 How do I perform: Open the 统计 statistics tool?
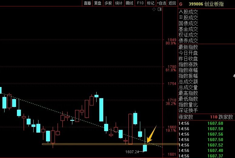(119, 3)
